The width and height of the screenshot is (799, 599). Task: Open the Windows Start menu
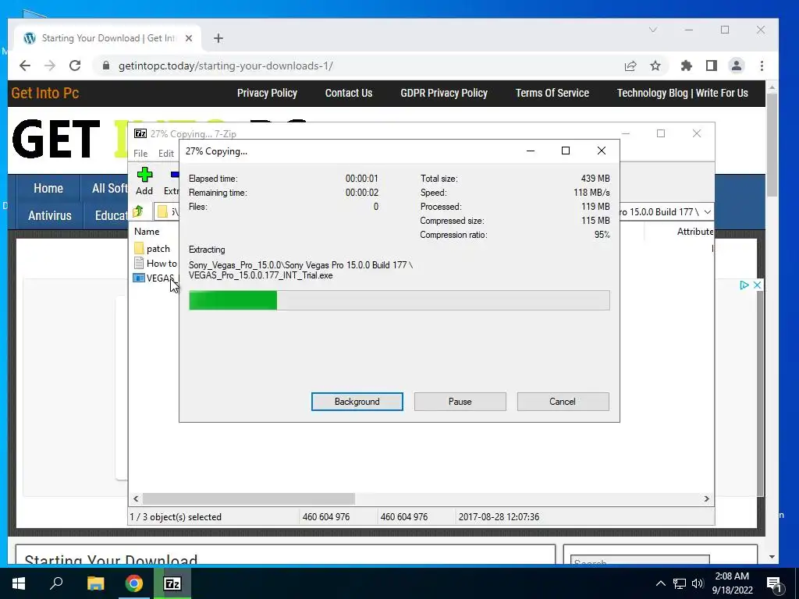[x=19, y=583]
